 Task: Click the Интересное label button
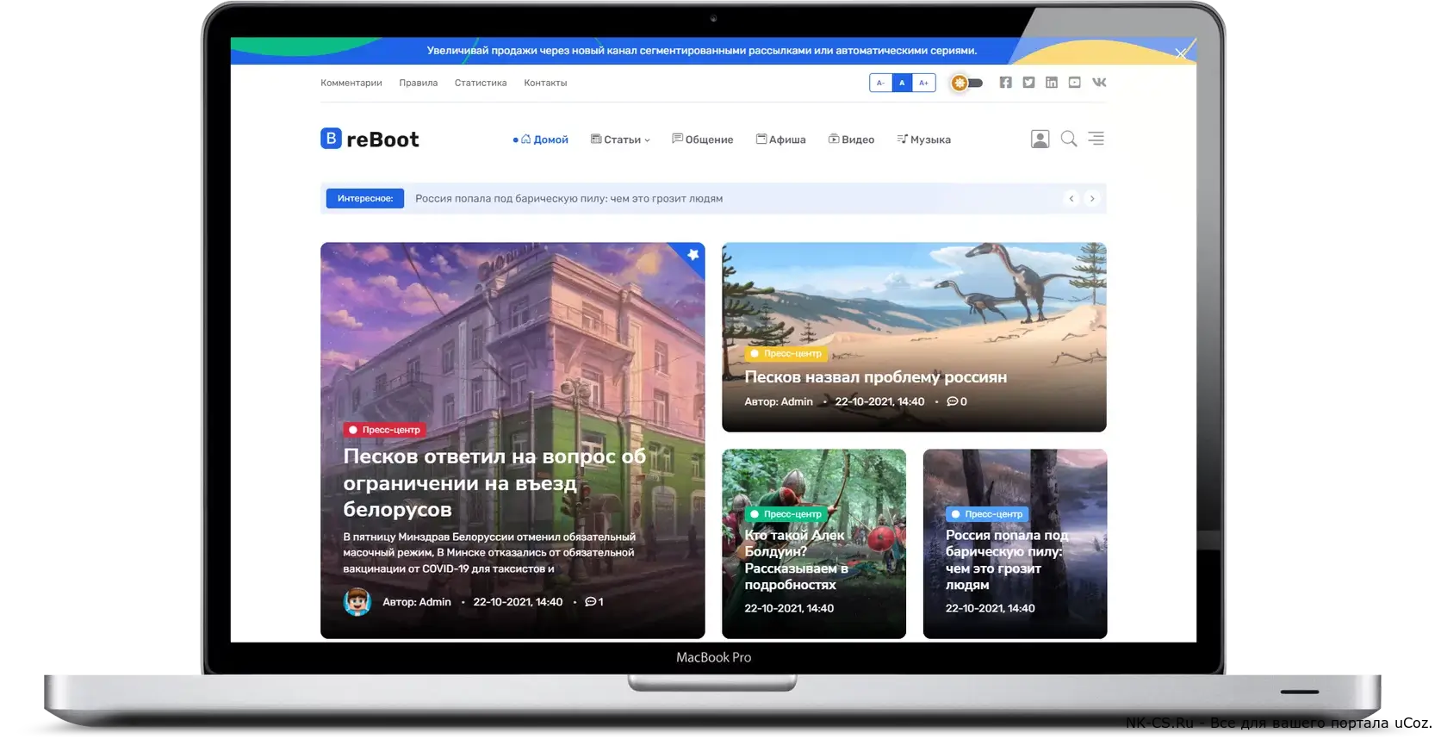(x=365, y=198)
